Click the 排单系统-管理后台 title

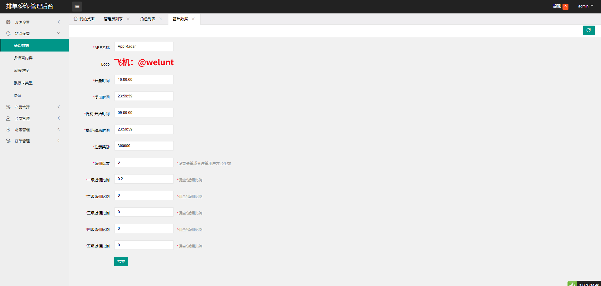tap(30, 6)
